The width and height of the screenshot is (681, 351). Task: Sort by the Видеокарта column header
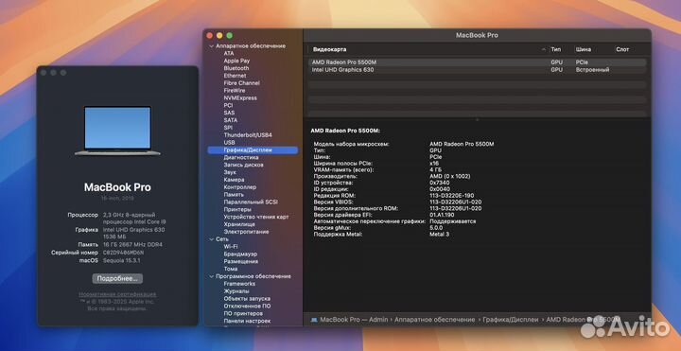(330, 49)
